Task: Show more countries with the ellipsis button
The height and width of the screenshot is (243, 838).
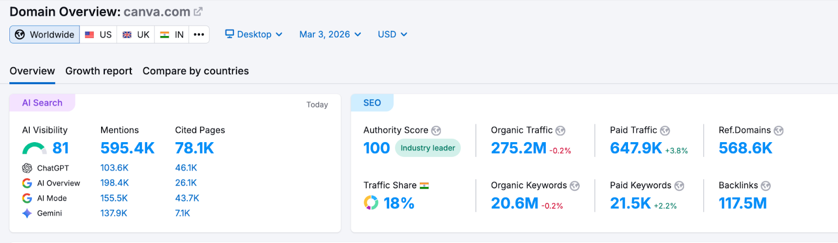Action: click(199, 34)
